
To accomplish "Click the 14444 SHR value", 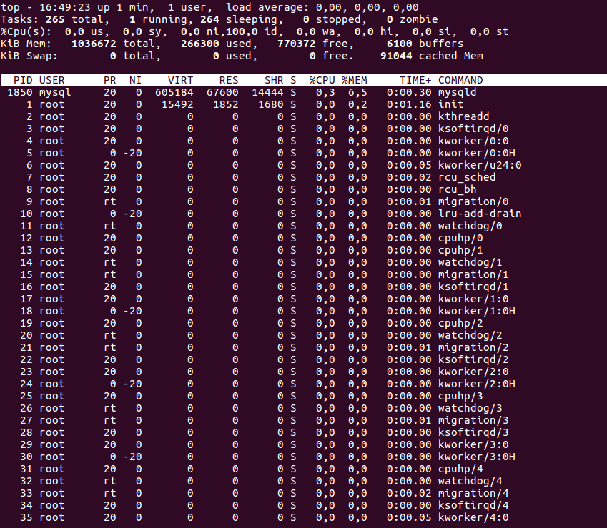I will click(x=267, y=92).
